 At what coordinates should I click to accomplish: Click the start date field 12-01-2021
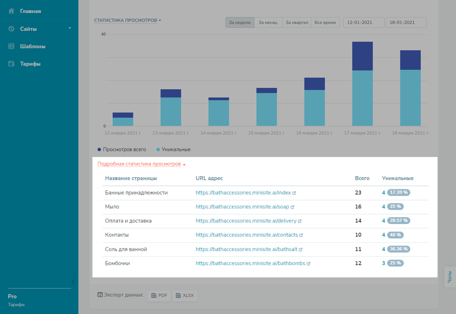coord(363,23)
